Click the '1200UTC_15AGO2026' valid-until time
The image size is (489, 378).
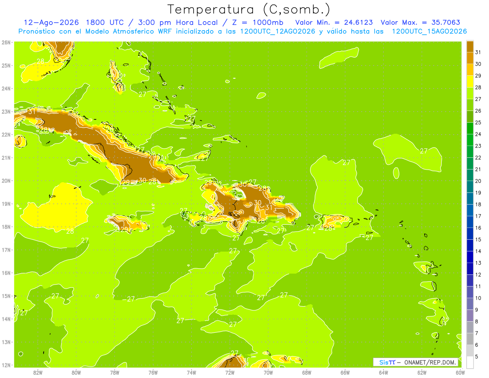pos(429,31)
